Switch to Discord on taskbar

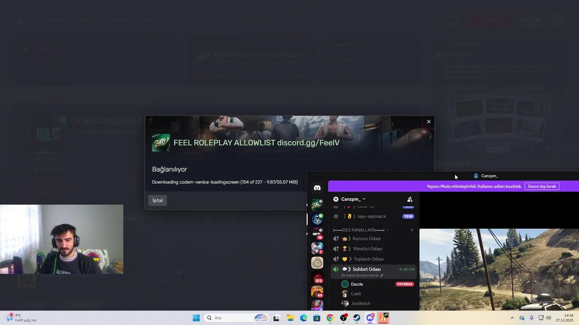370,318
